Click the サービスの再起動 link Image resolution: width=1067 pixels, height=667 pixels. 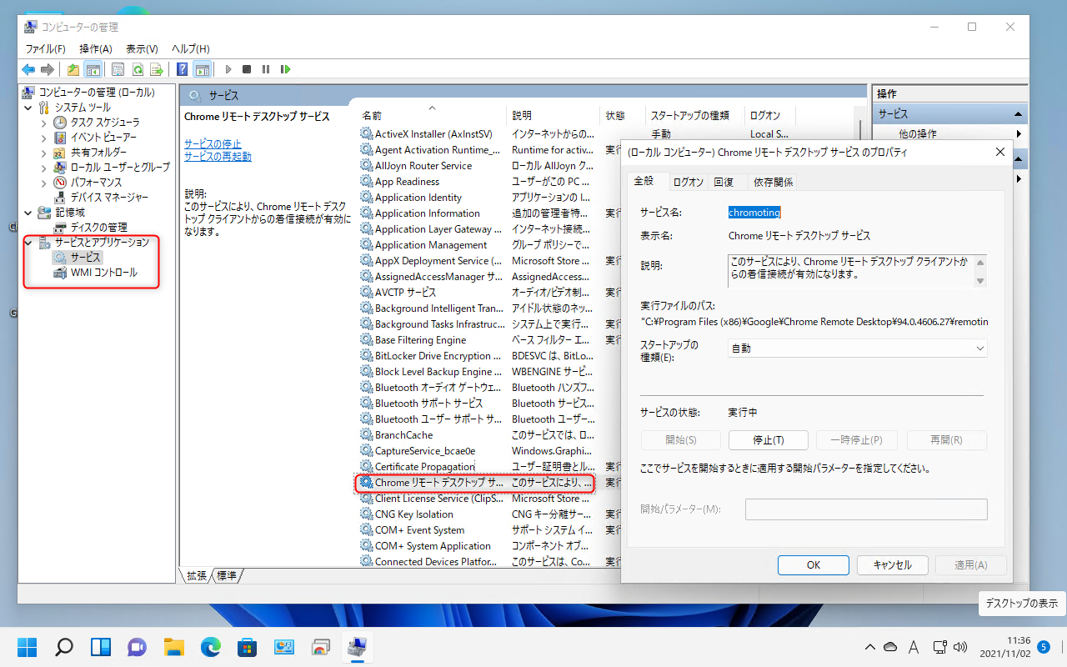[218, 156]
